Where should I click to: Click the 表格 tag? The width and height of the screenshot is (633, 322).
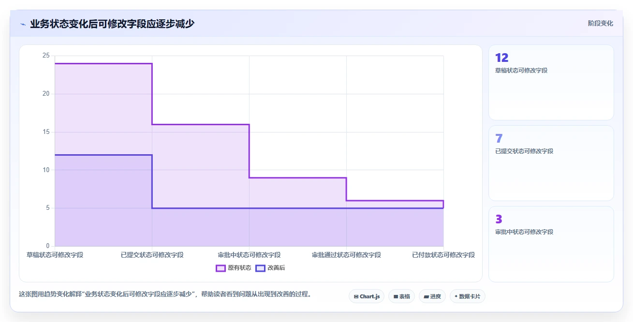point(401,296)
